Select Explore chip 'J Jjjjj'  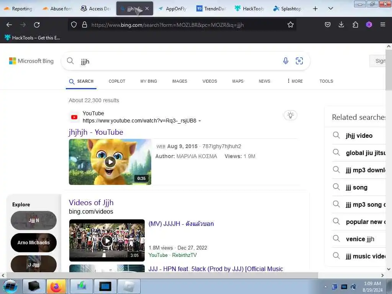[x=34, y=264]
